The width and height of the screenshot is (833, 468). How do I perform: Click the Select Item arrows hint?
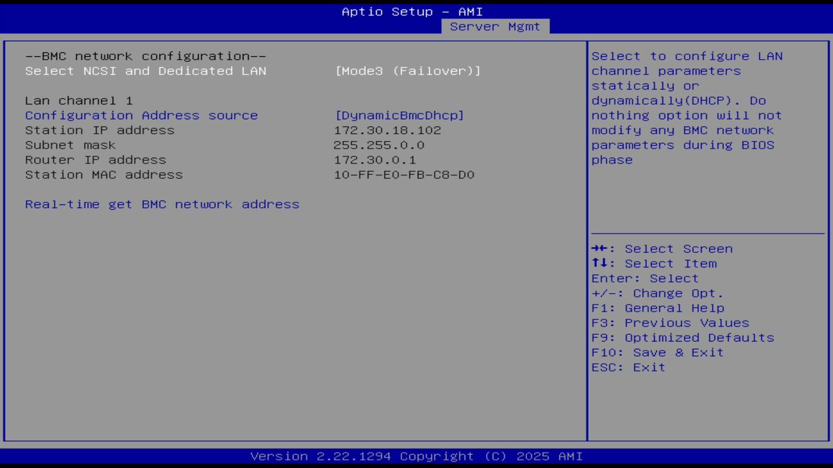[654, 264]
